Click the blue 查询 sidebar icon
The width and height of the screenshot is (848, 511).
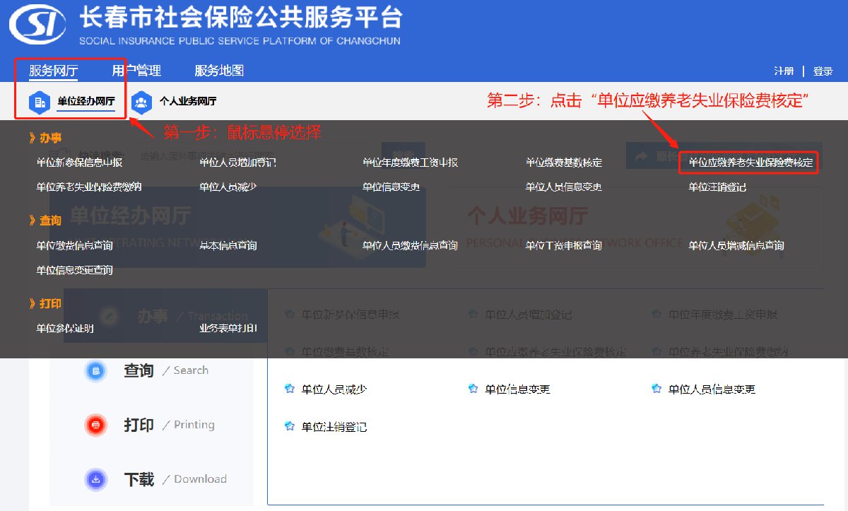(95, 370)
